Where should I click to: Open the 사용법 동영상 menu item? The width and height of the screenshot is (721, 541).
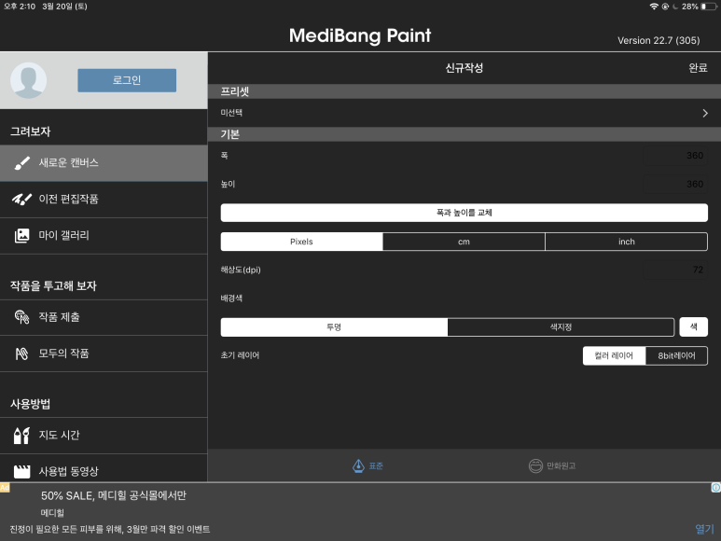[104, 468]
